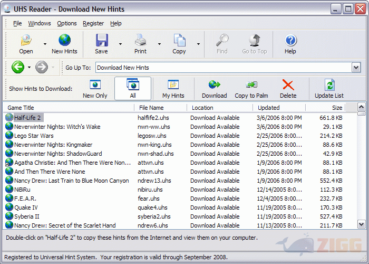Sort by Updated column header

coord(279,108)
